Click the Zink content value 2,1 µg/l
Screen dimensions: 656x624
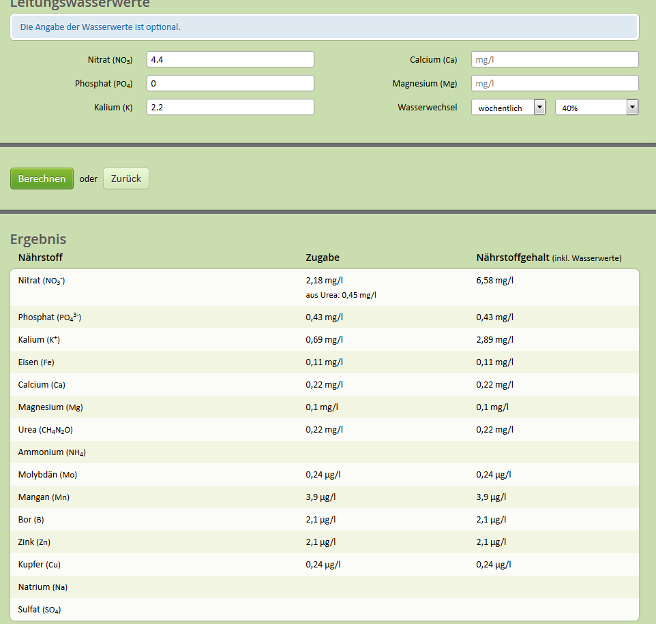click(x=491, y=542)
